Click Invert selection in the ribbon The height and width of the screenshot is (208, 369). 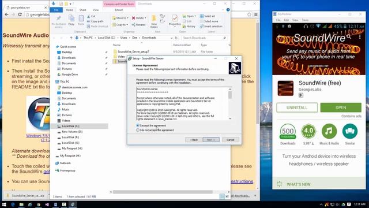(211, 27)
